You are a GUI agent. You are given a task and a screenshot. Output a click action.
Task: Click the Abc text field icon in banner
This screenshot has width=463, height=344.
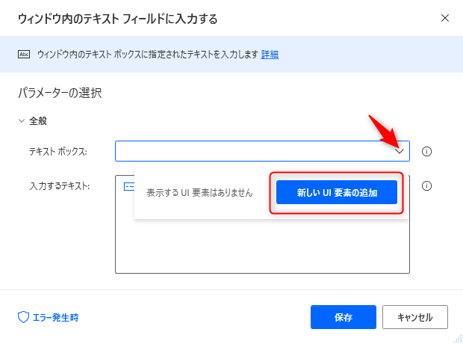[x=24, y=55]
